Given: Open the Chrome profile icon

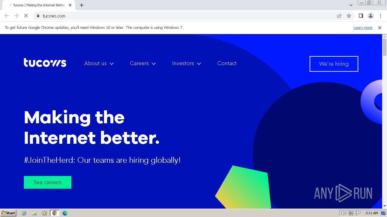Looking at the screenshot, I should point(370,16).
